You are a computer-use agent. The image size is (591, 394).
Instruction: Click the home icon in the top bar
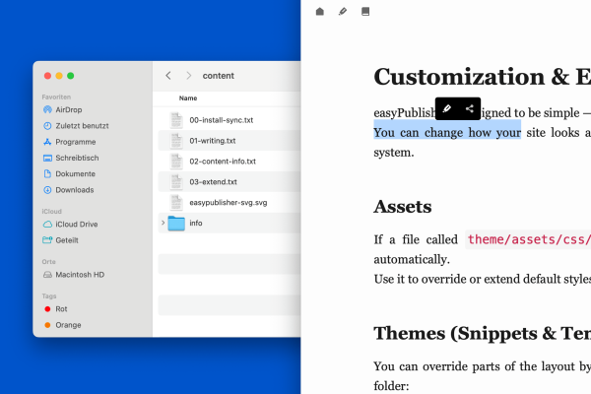(319, 12)
